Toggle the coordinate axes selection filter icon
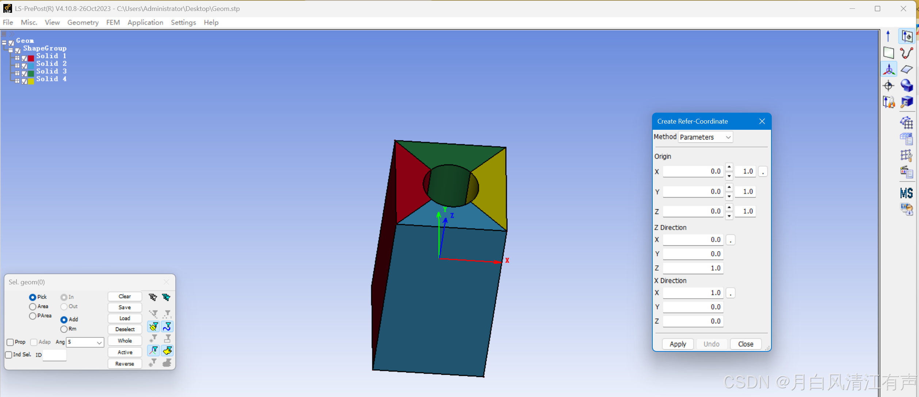Screen dimensions: 919x397 pyautogui.click(x=154, y=351)
